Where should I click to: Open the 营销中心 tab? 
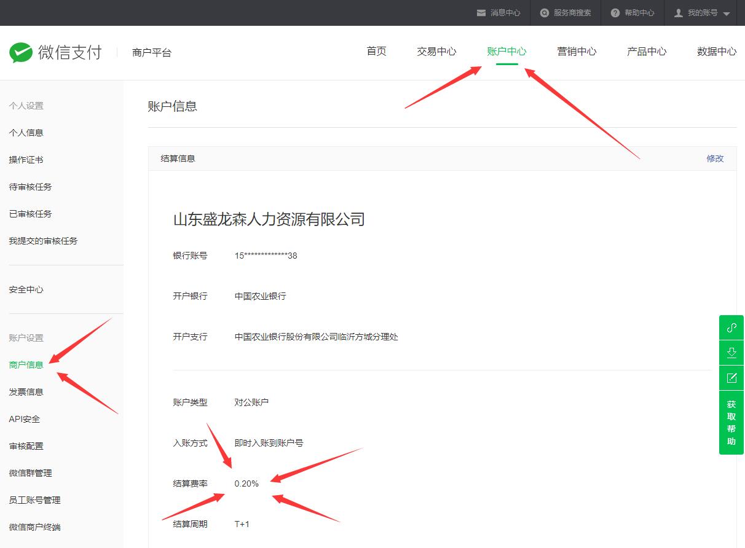[x=576, y=52]
